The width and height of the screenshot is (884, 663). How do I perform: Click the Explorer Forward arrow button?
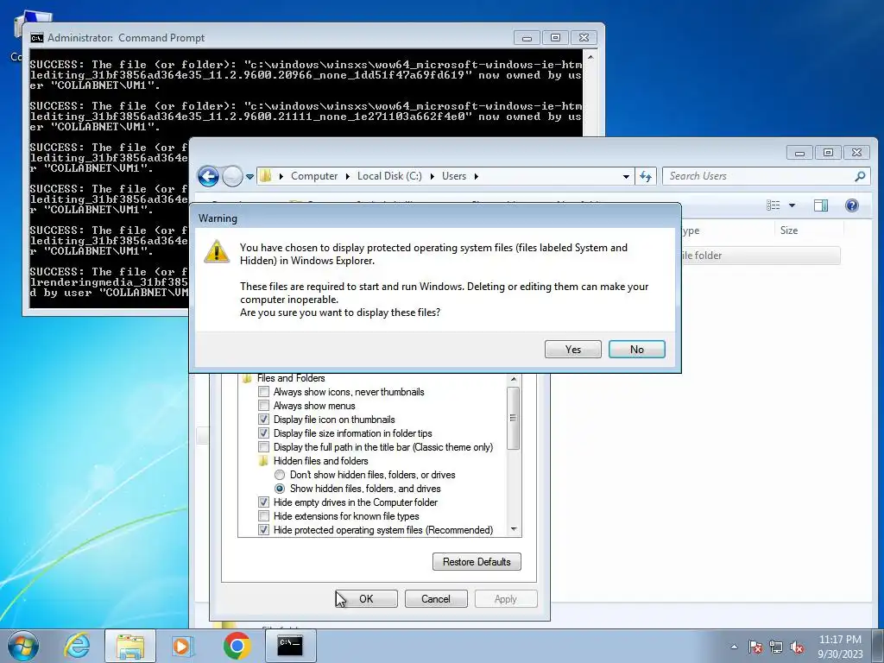(x=232, y=176)
